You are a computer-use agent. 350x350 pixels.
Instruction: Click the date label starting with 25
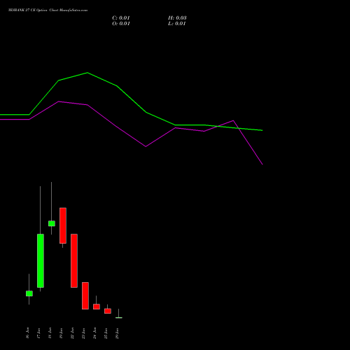tap(106, 333)
